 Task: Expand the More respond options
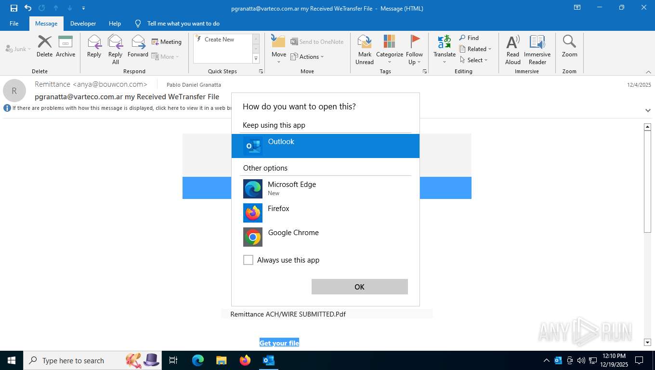pos(165,56)
